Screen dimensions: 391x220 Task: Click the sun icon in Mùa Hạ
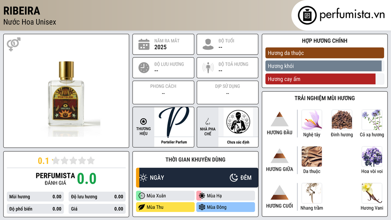(x=202, y=196)
